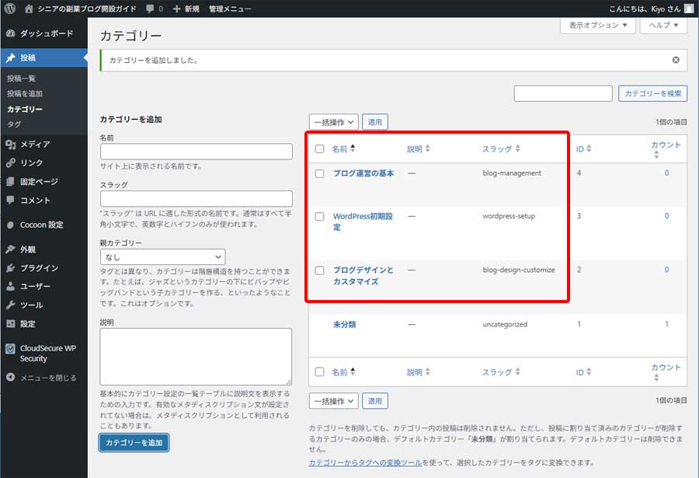Click the dashboard icon in the sidebar
699x478 pixels.
pyautogui.click(x=10, y=34)
